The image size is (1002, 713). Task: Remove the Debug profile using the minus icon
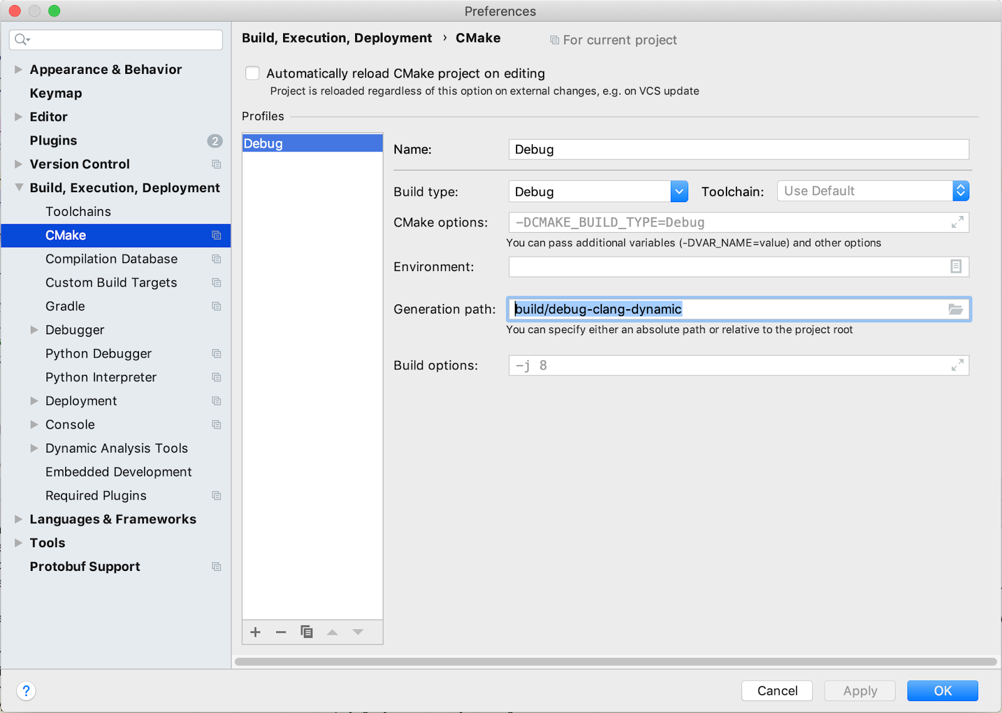(x=281, y=632)
